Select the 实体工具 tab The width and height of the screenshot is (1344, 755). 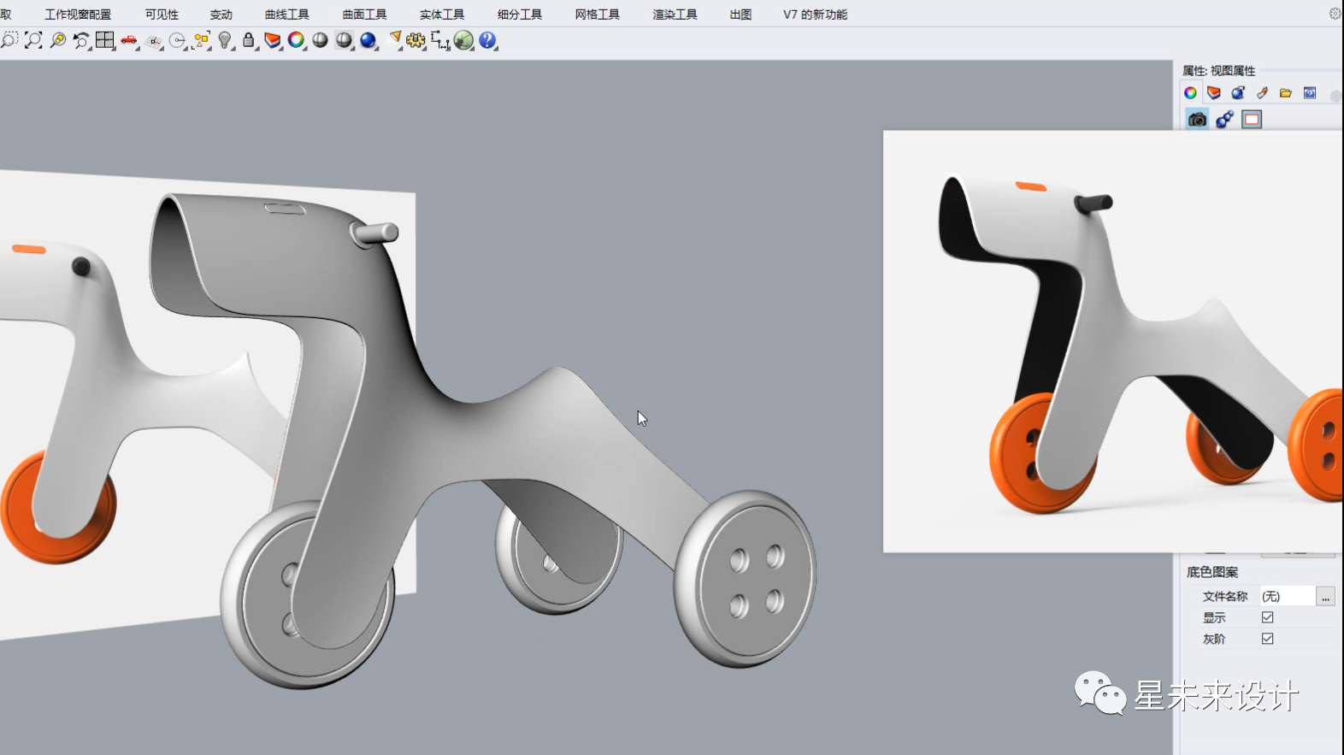[442, 15]
